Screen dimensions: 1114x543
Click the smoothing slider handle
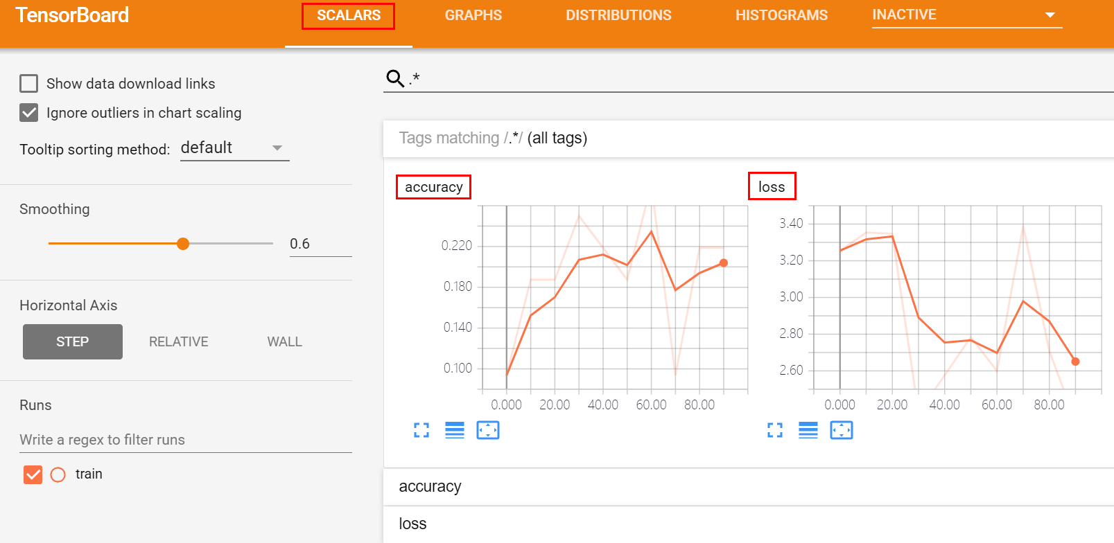[x=183, y=244]
